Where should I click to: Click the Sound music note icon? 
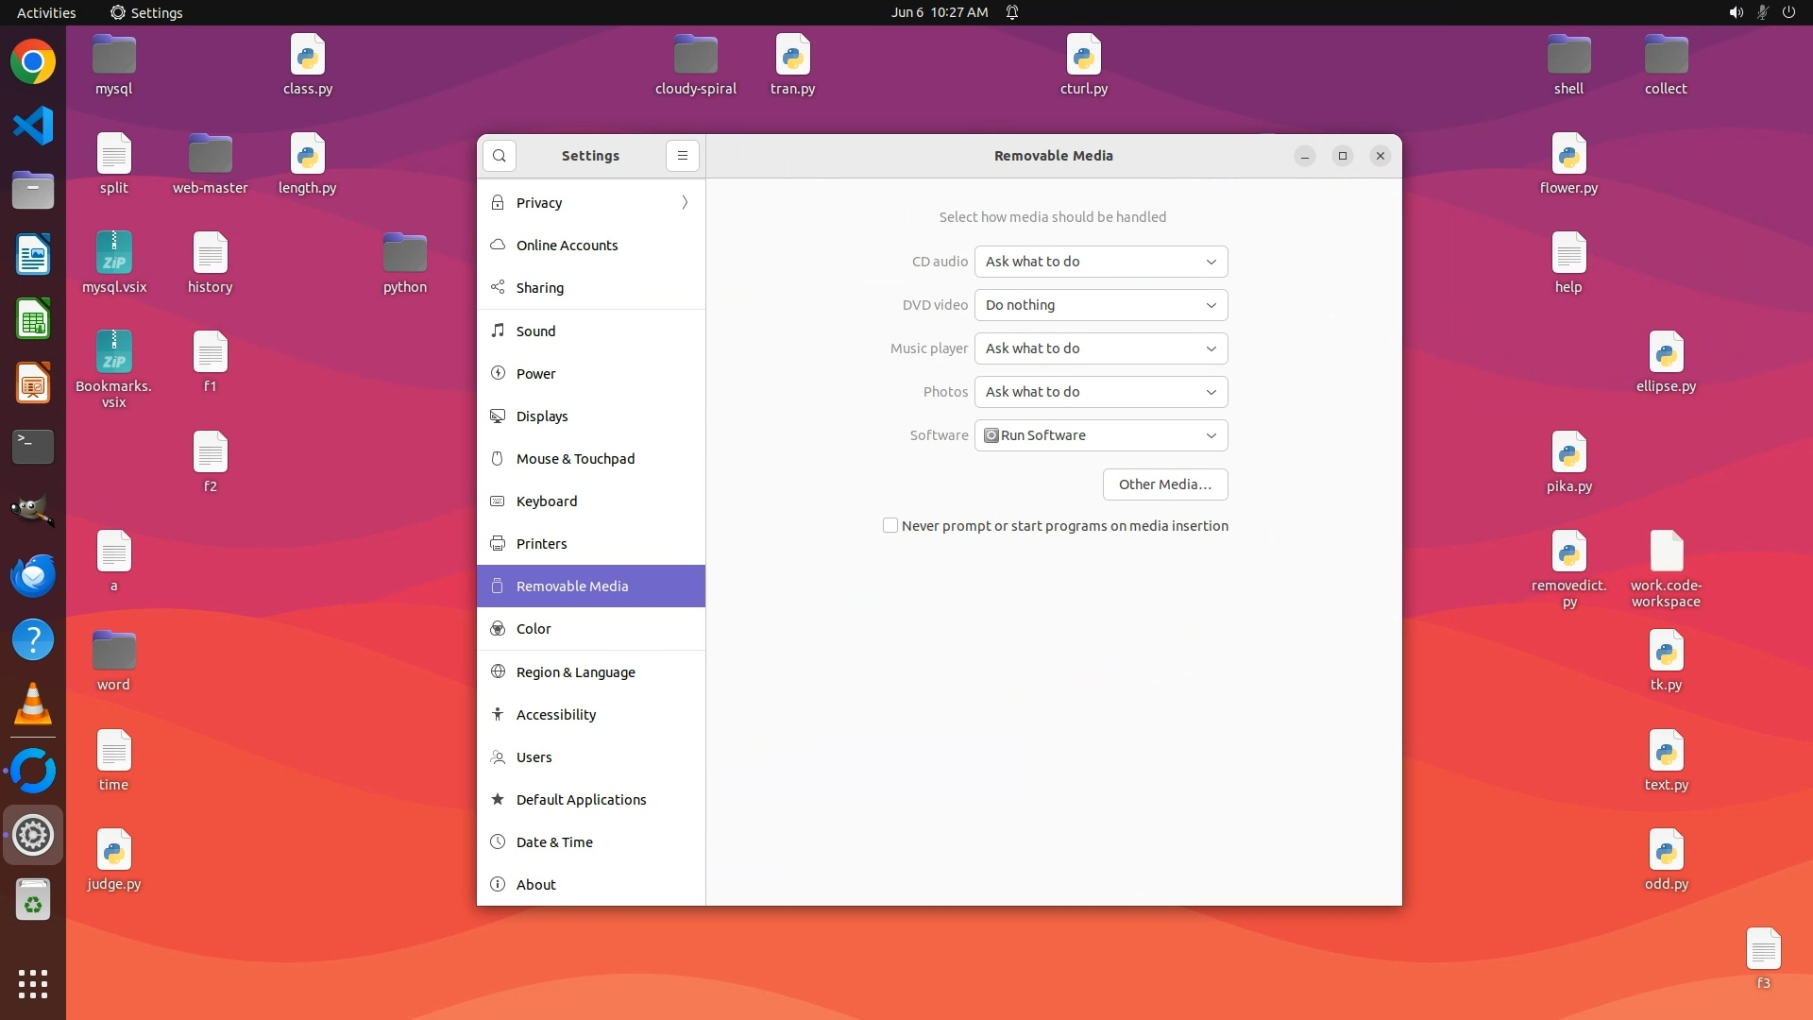[x=498, y=331]
